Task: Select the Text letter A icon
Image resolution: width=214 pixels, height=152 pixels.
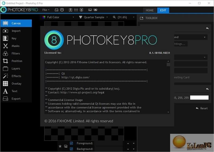Action: coord(5,91)
